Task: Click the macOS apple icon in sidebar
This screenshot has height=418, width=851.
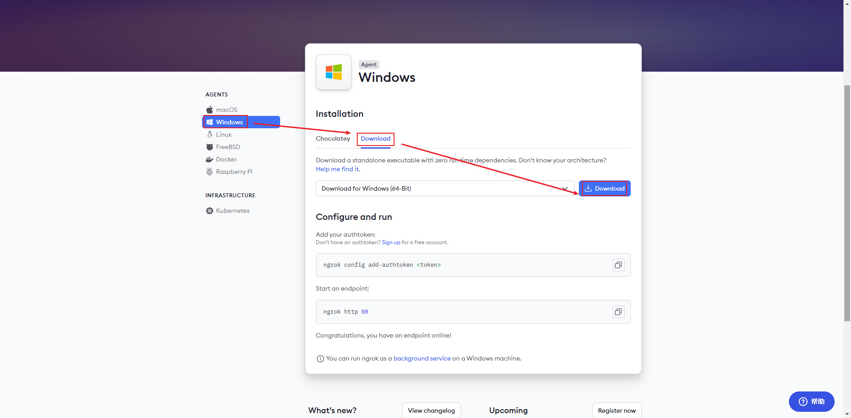Action: (x=210, y=110)
